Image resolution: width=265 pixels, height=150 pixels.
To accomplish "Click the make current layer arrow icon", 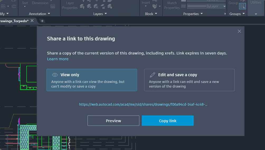I will pyautogui.click(x=89, y=7).
